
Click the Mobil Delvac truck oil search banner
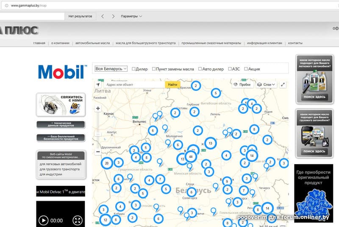(x=314, y=133)
